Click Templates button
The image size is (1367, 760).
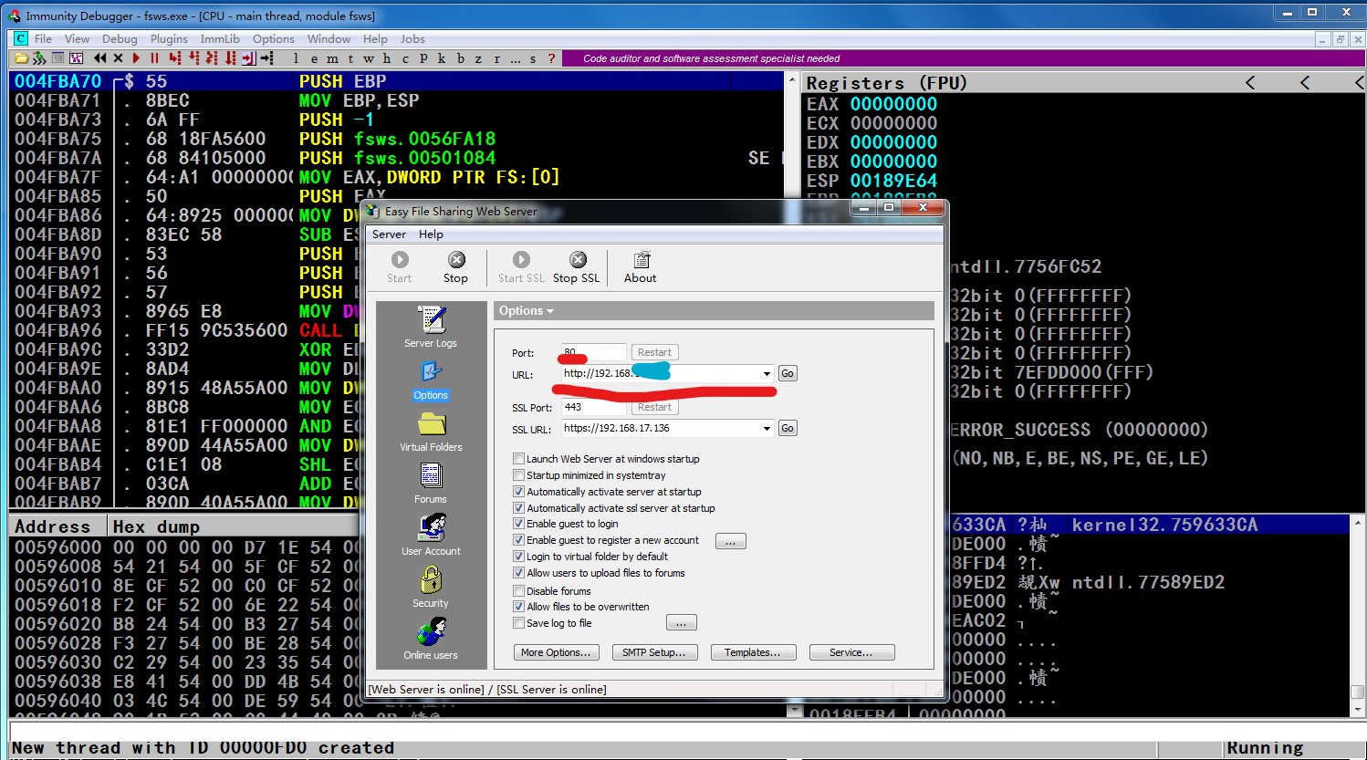753,652
